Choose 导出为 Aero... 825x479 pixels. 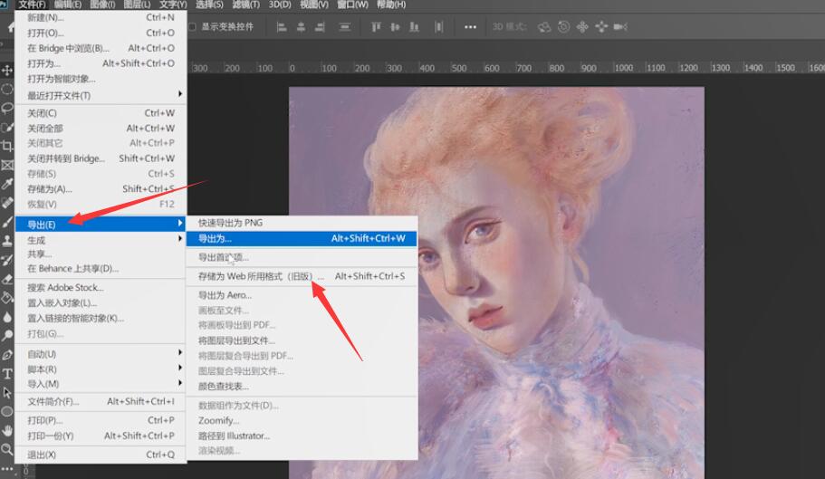click(x=302, y=295)
